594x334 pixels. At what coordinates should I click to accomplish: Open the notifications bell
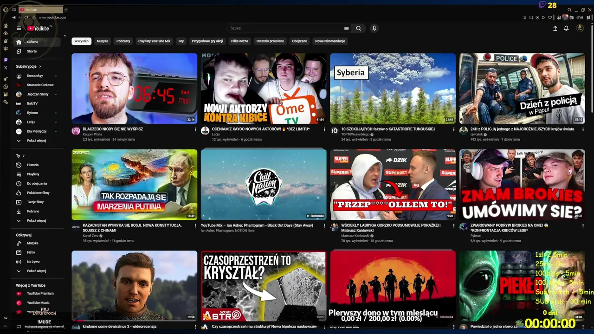pyautogui.click(x=566, y=28)
